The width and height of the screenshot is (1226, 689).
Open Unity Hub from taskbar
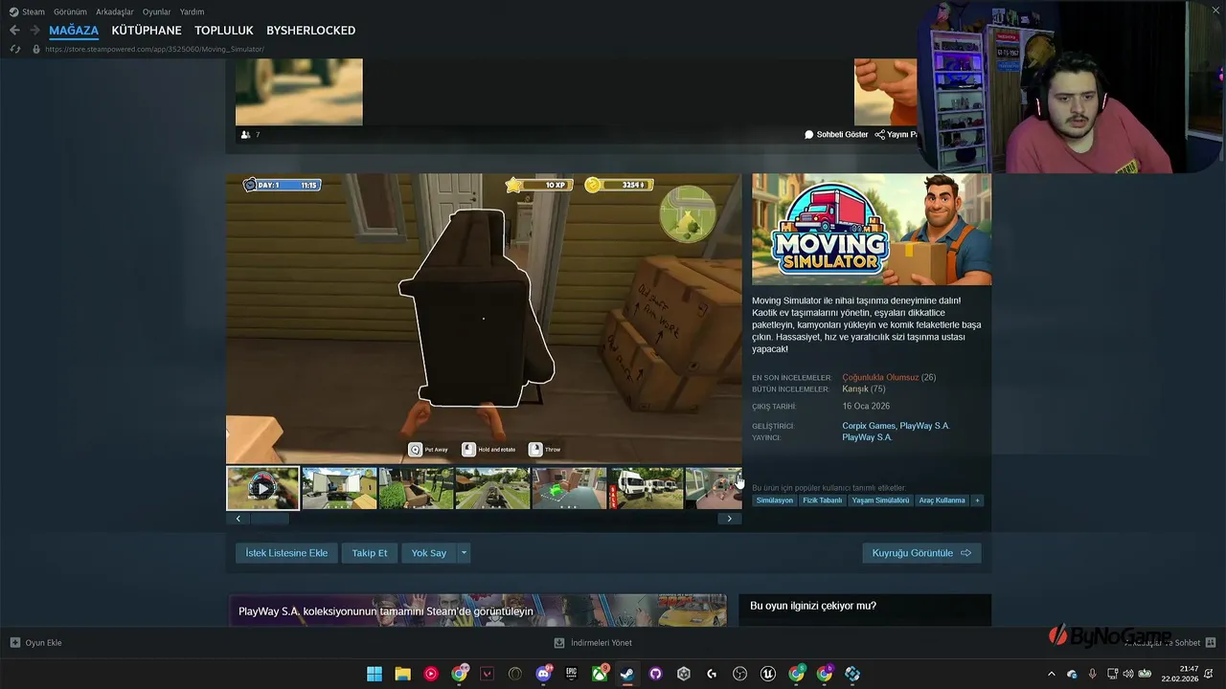(x=684, y=674)
